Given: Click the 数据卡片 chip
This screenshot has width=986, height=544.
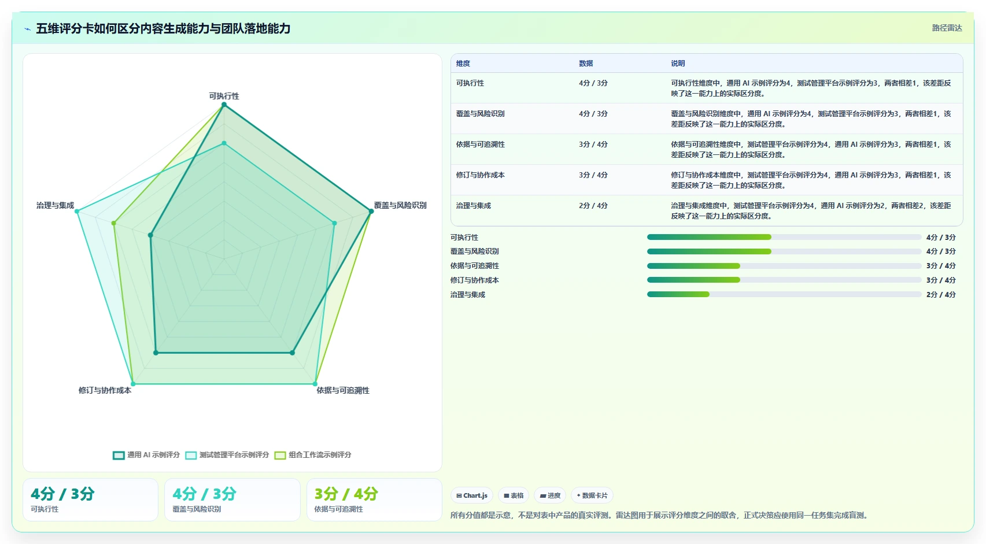Looking at the screenshot, I should click(592, 495).
